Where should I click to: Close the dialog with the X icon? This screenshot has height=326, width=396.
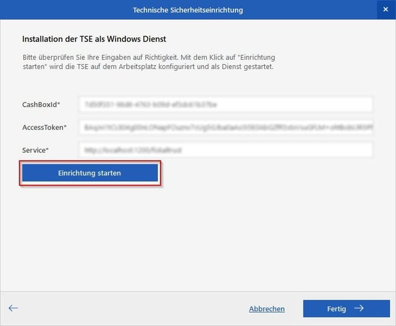coord(385,10)
